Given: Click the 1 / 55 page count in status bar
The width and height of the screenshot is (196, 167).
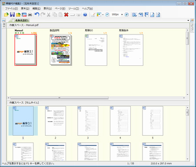Looking at the screenshot, I should tap(131, 164).
